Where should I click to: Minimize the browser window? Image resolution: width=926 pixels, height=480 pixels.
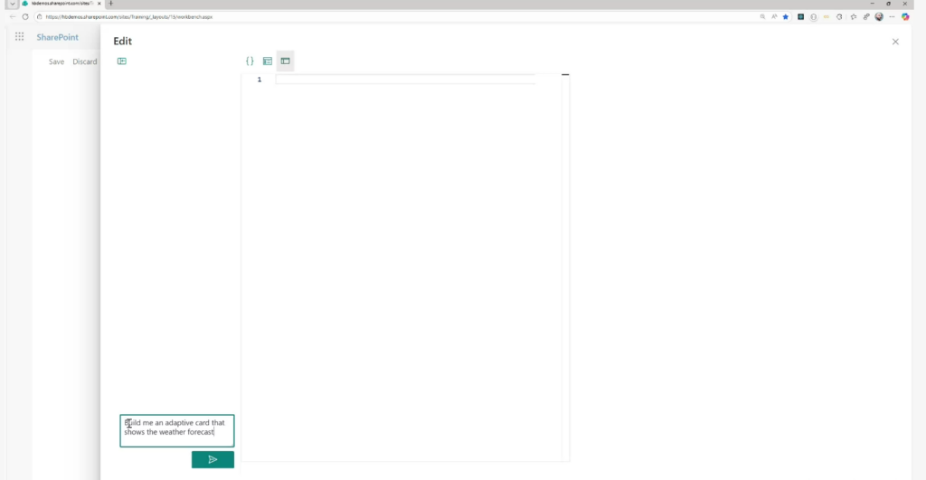pos(873,4)
